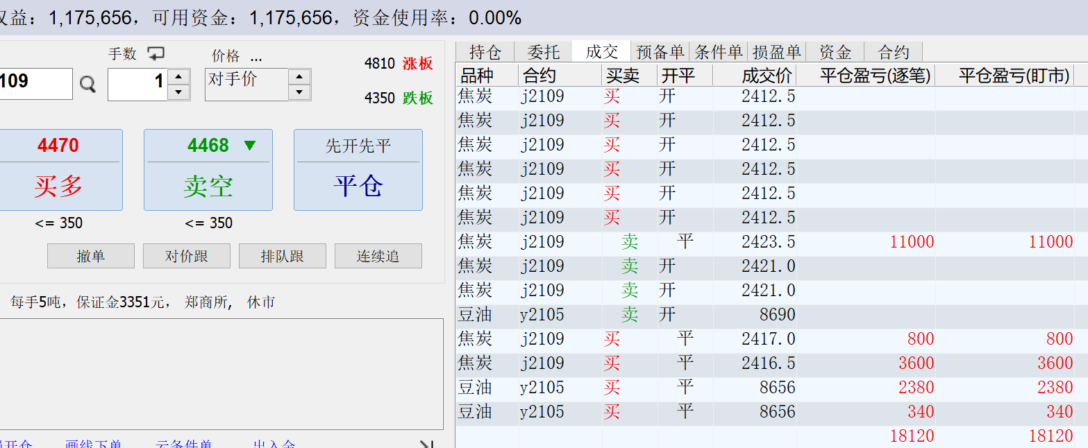Click the <= 350 label under 卖空
The width and height of the screenshot is (1088, 448).
(x=209, y=223)
